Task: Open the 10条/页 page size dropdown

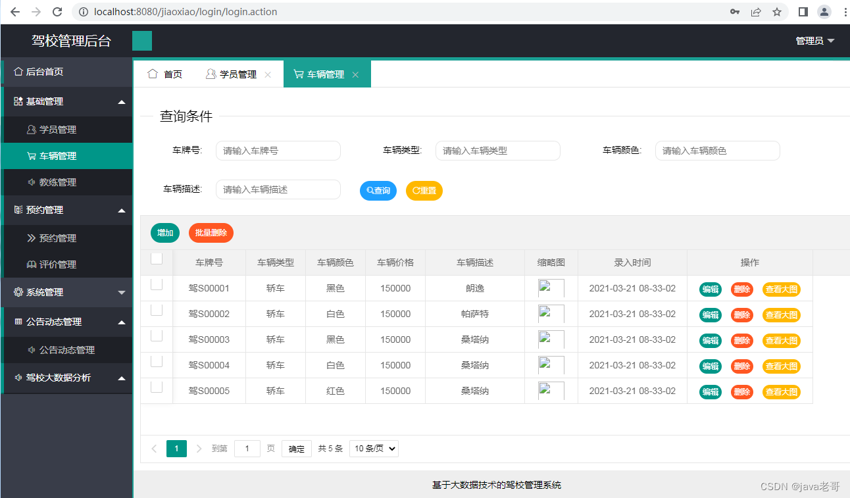Action: pyautogui.click(x=373, y=448)
